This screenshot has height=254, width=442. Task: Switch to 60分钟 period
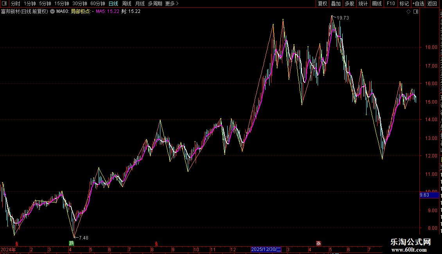[x=97, y=4]
